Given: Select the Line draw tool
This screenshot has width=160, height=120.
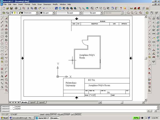Looking at the screenshot, I should (x=2, y=18).
